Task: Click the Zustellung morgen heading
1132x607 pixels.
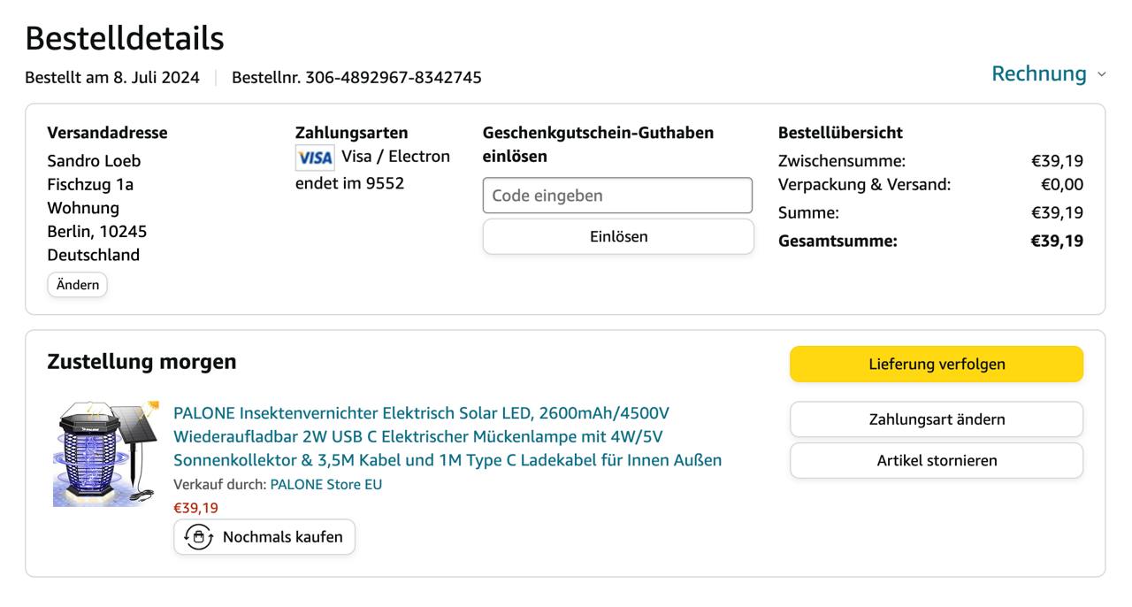Action: click(141, 362)
